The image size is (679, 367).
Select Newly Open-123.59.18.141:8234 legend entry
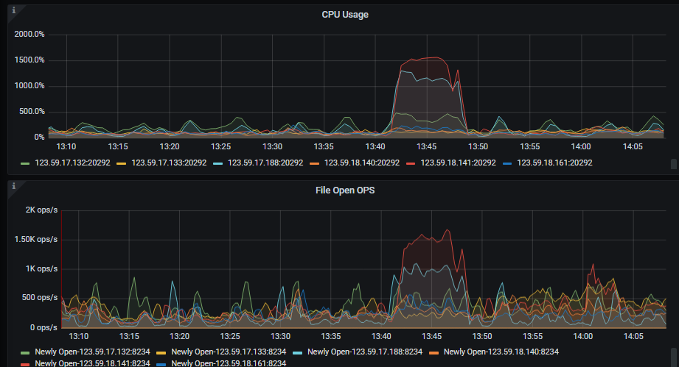tap(92, 363)
